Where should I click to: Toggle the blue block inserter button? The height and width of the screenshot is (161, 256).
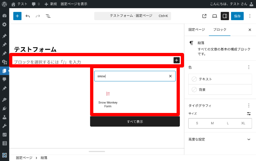17,16
